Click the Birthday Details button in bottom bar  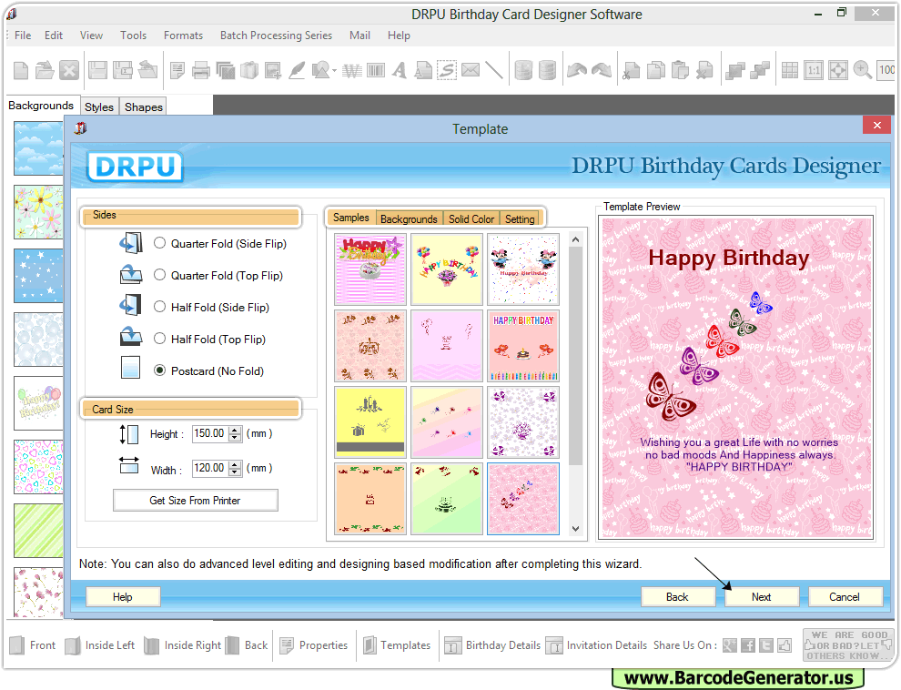(x=492, y=645)
